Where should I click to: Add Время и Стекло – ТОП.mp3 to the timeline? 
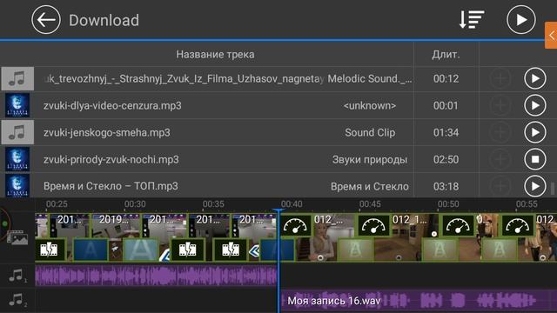500,185
